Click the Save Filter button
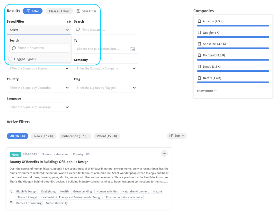 (x=86, y=11)
